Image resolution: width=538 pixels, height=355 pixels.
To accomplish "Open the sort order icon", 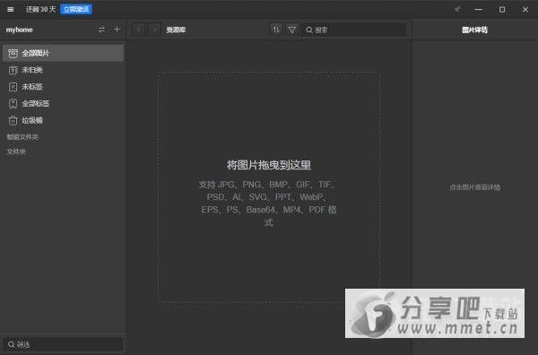I will point(276,30).
